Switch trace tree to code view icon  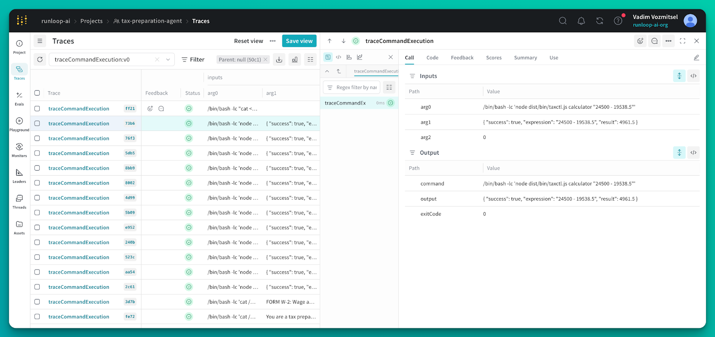click(338, 57)
